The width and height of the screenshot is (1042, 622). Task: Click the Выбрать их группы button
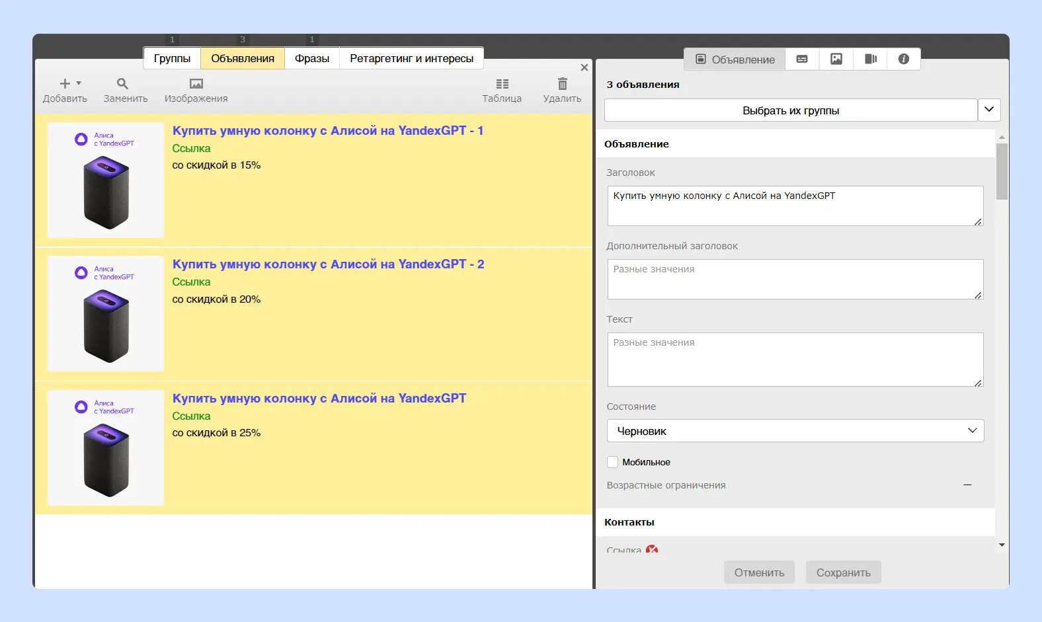(791, 110)
